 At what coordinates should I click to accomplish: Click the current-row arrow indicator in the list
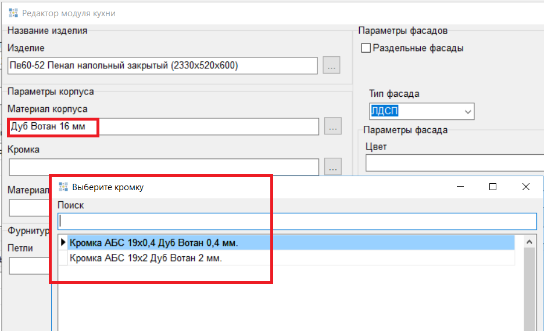[x=63, y=242]
